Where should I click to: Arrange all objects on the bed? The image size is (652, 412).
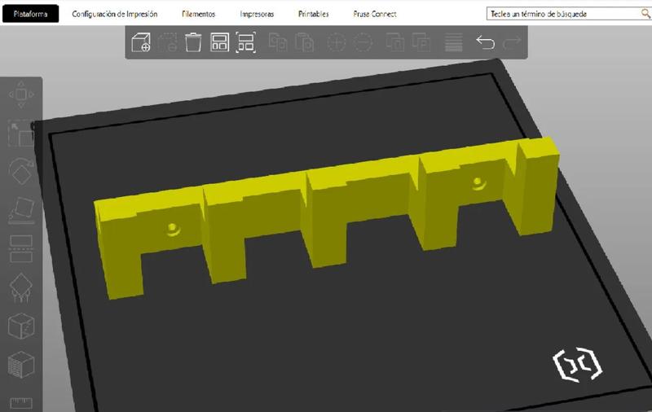(x=219, y=42)
